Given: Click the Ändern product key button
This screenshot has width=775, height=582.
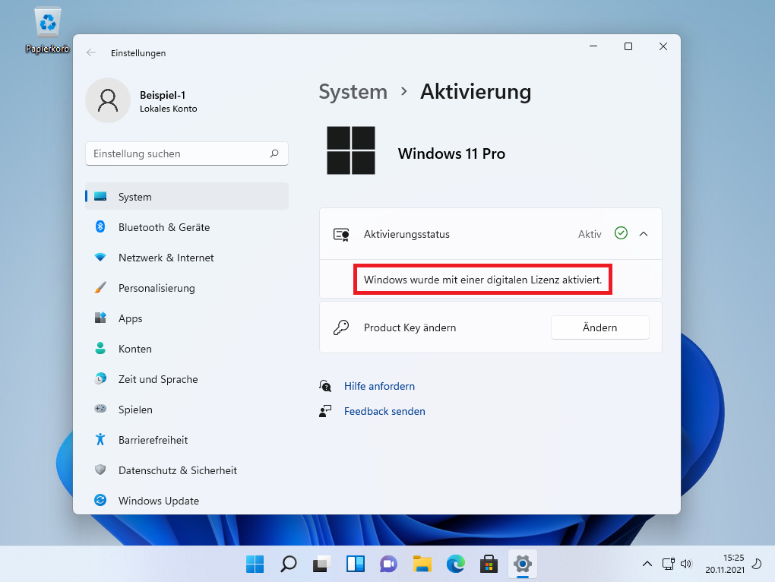Looking at the screenshot, I should click(x=599, y=327).
